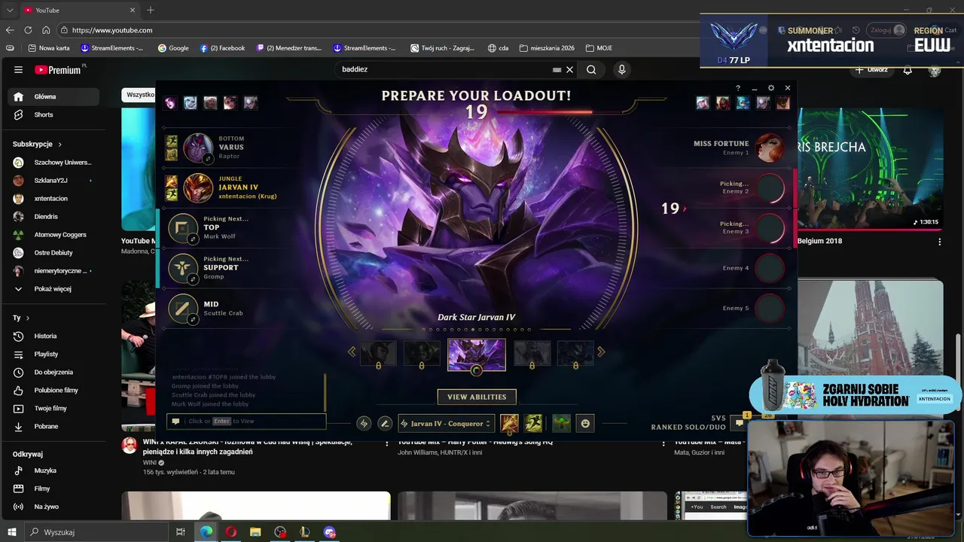Open the emote picker smiley icon
The width and height of the screenshot is (964, 542).
tap(585, 423)
